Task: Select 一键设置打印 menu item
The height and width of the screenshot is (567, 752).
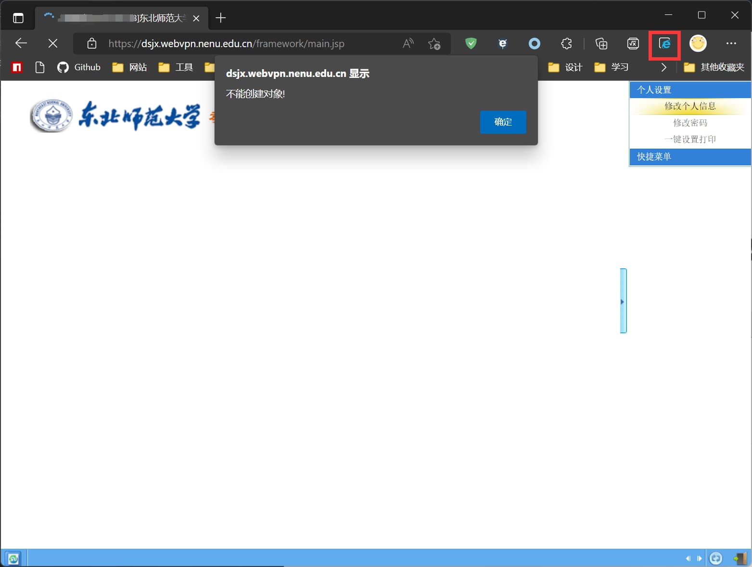Action: [690, 139]
